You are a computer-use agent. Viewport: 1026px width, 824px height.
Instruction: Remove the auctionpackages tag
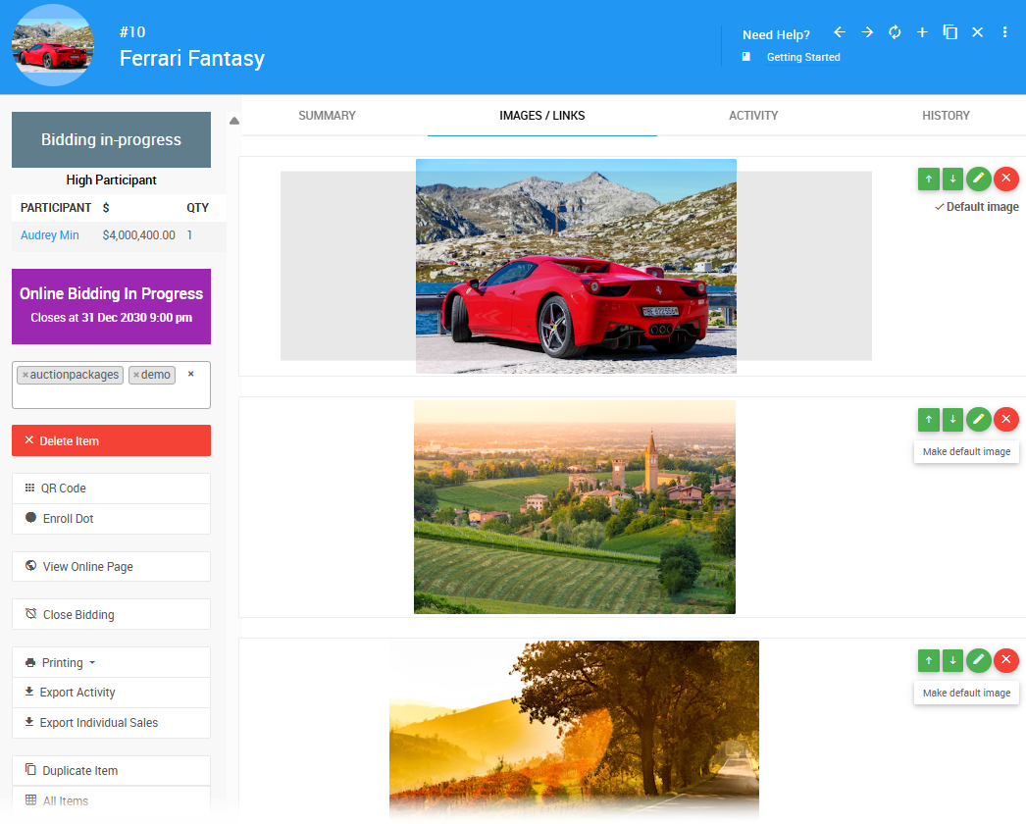tap(26, 375)
